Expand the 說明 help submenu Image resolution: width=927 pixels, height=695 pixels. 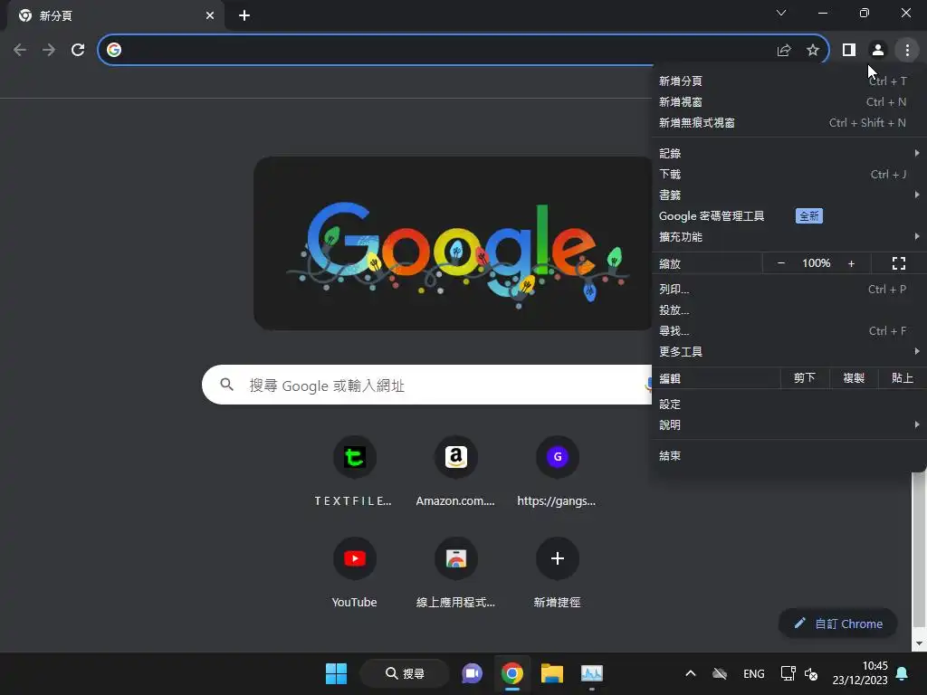788,425
